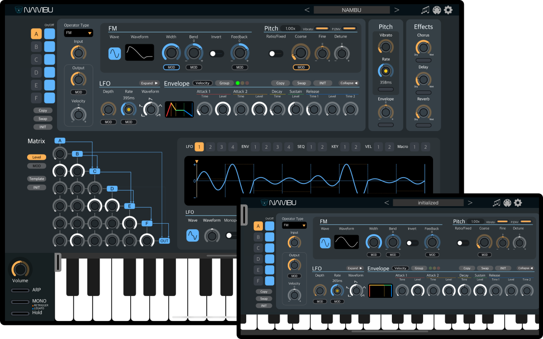This screenshot has width=543, height=339.
Task: Click music notes icon in NAMBU-preset window
Action: click(425, 10)
